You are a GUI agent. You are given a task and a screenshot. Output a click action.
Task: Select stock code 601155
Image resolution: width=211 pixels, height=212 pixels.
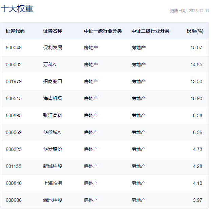14,166
